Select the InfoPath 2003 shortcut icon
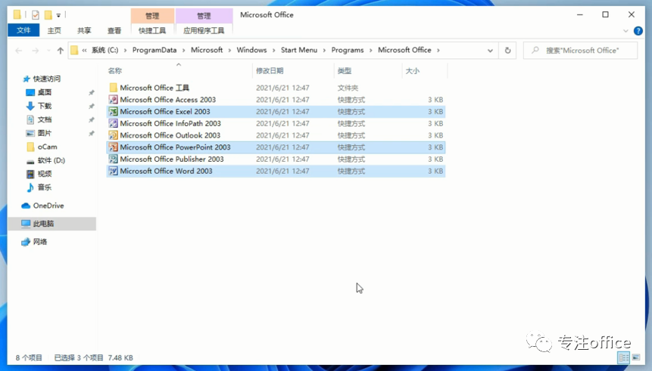Screen dimensions: 652x371 click(x=113, y=123)
